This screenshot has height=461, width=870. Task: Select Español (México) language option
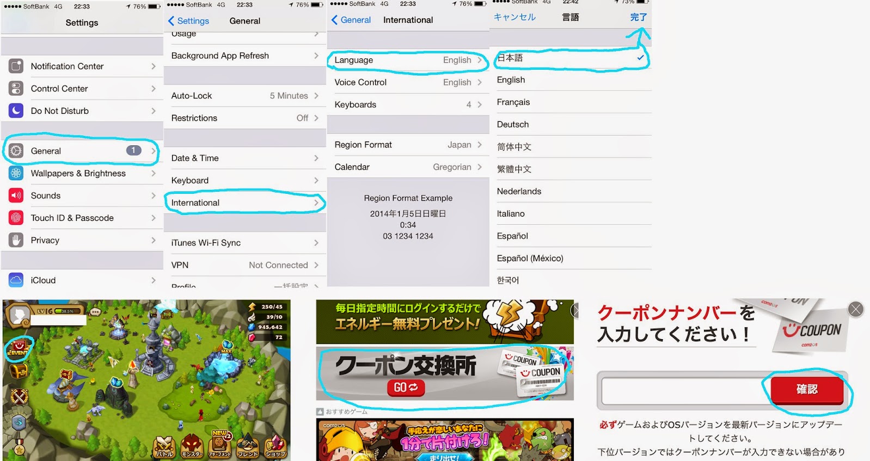pyautogui.click(x=571, y=259)
